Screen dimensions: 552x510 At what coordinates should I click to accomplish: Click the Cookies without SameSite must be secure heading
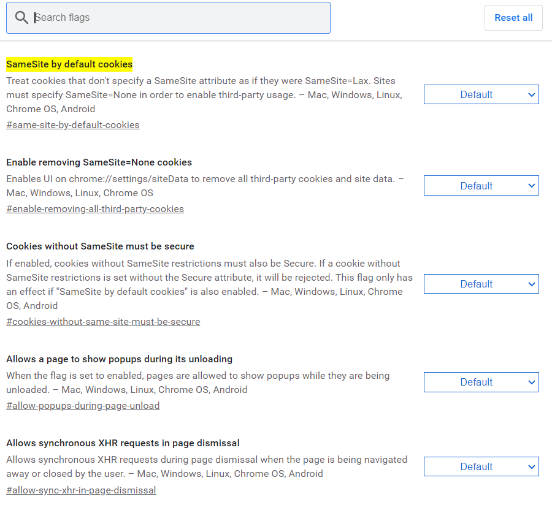100,246
